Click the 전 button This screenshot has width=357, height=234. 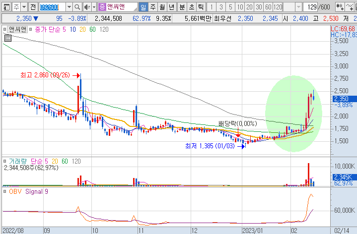tap(33, 7)
